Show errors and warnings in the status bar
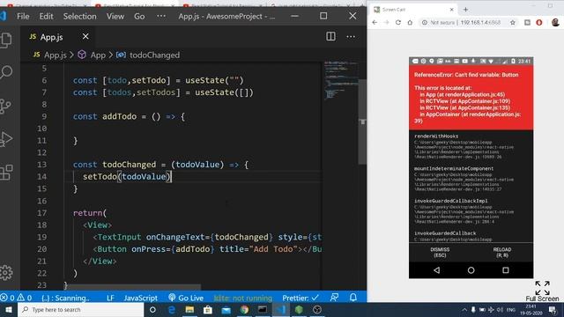Viewport: 564px width, 317px height. [16, 298]
